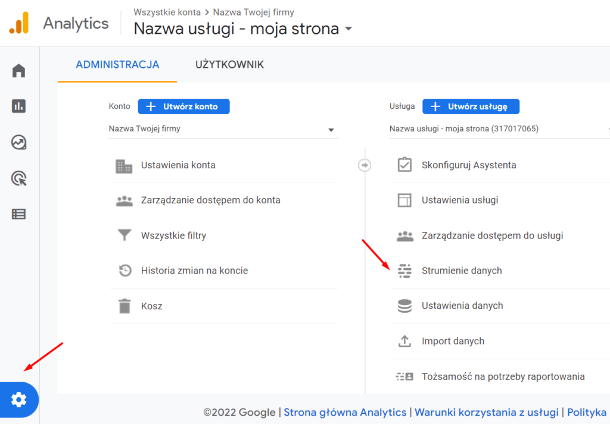Click the circular arrow between columns
Screen dimensions: 610x424
click(365, 165)
